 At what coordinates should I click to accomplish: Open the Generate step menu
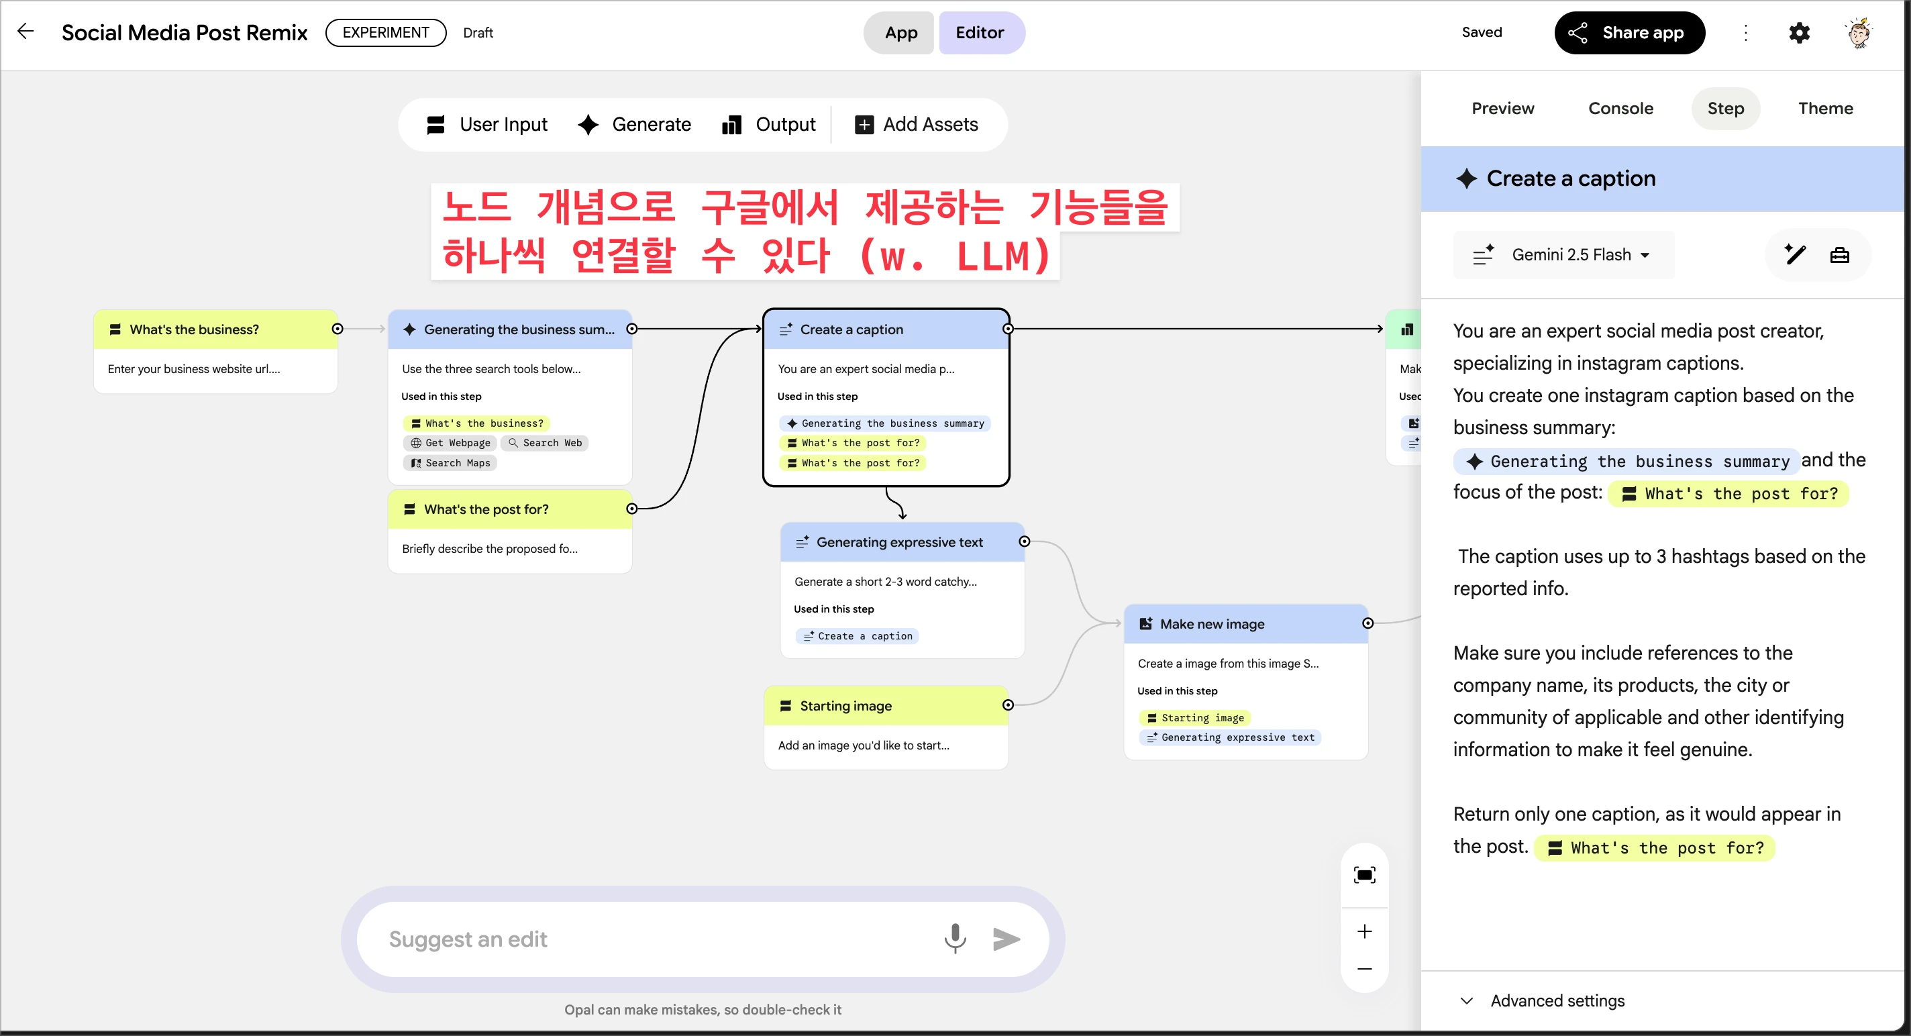(635, 125)
